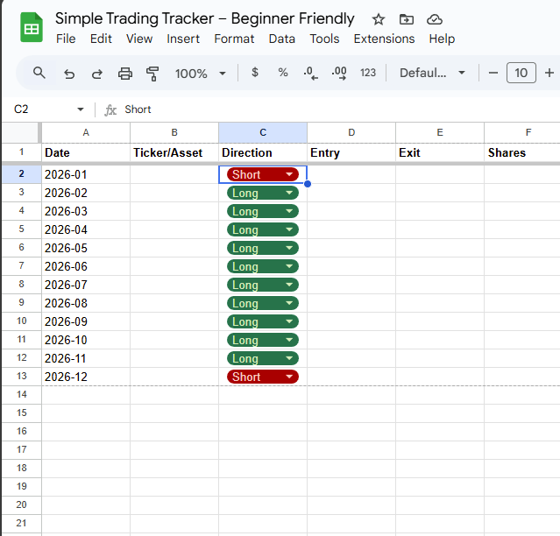Open the Data menu
The height and width of the screenshot is (536, 560).
coord(282,39)
